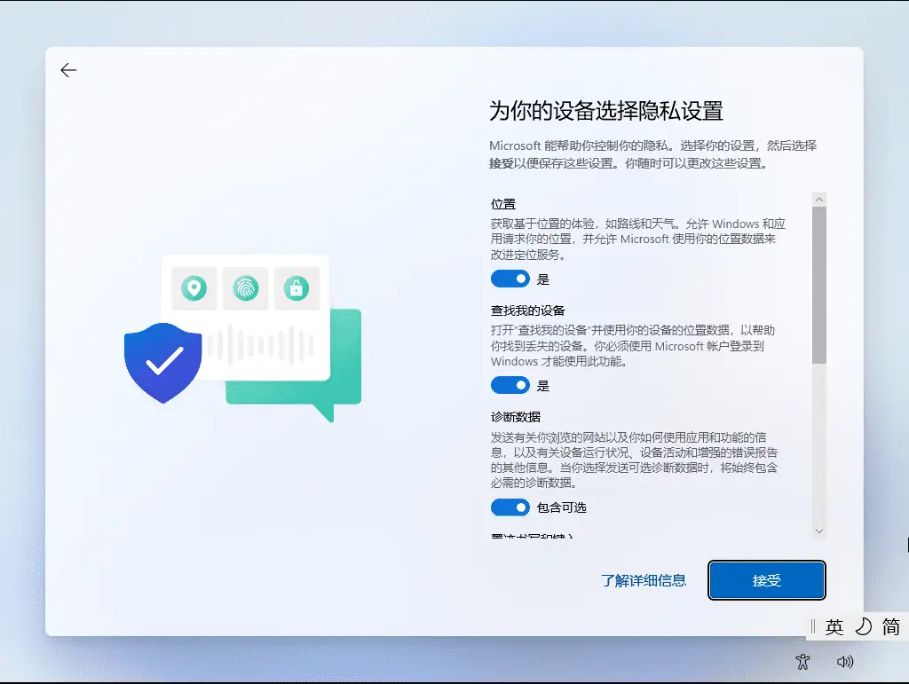909x684 pixels.
Task: Click the location pin icon in the illustration
Action: pos(194,288)
